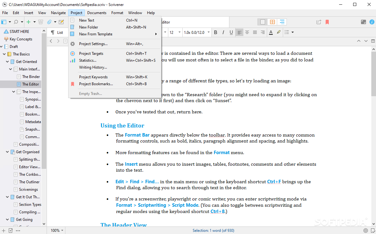The width and height of the screenshot is (376, 234).
Task: Click the Trash icon in the toolbar
Action: [41, 22]
